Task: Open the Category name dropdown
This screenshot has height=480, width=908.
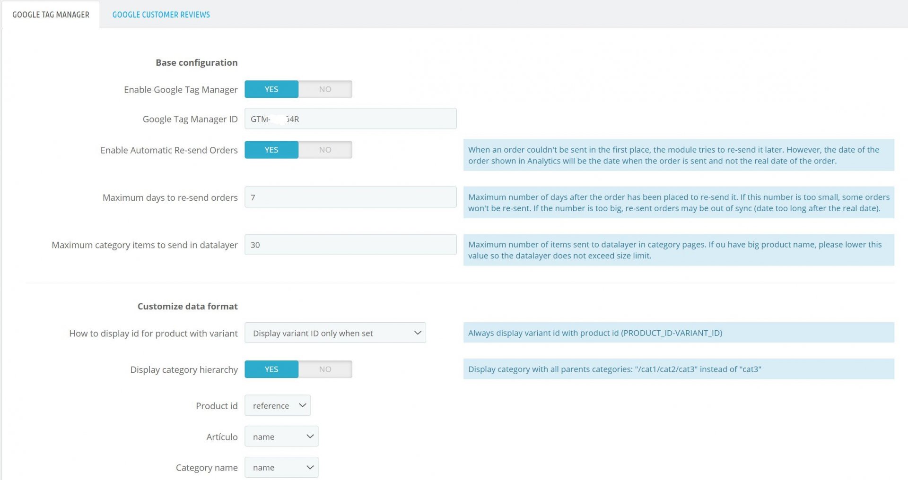Action: click(281, 467)
